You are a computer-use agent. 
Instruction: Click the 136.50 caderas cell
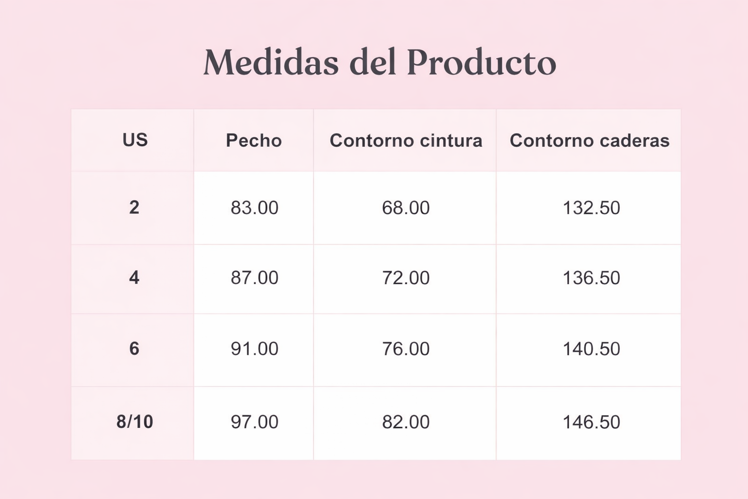point(591,278)
